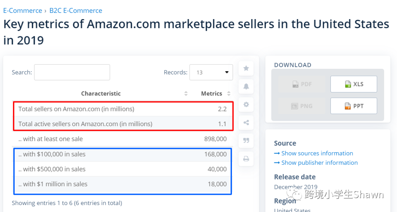Click the value 18,000
397x212 pixels.
tap(217, 184)
